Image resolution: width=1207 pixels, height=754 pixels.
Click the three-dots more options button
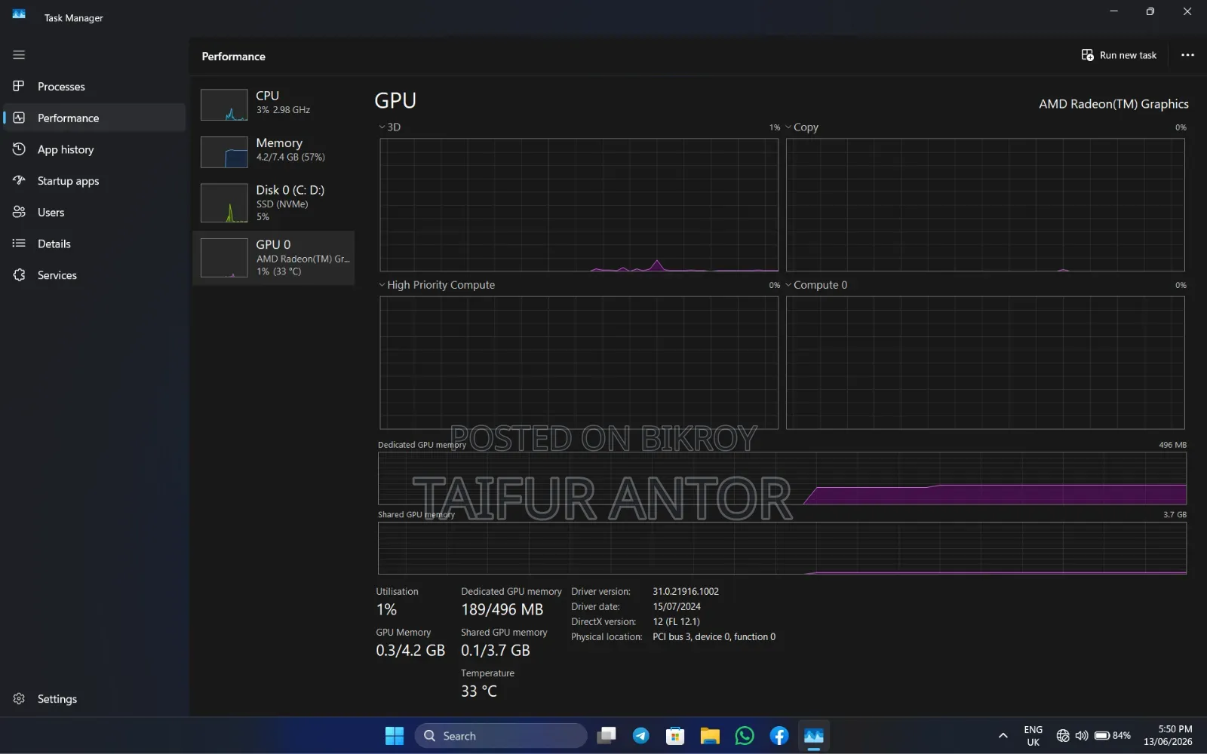[x=1187, y=55]
